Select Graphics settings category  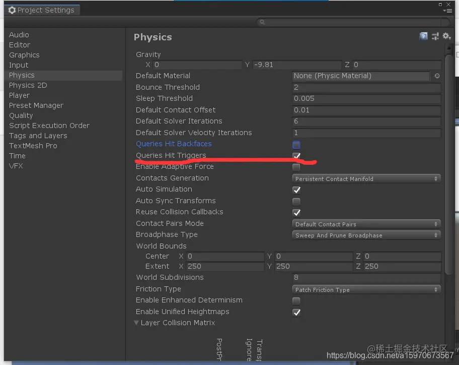click(x=24, y=55)
